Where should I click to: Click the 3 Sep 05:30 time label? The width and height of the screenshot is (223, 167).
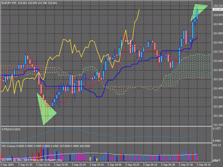[x=132, y=165]
